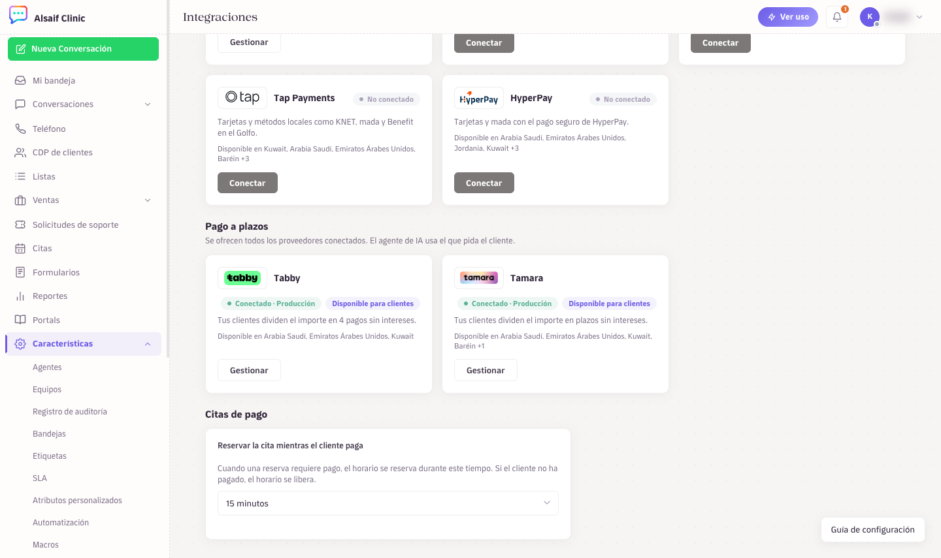This screenshot has width=941, height=558.
Task: Open the Guía de configuración
Action: pyautogui.click(x=873, y=530)
